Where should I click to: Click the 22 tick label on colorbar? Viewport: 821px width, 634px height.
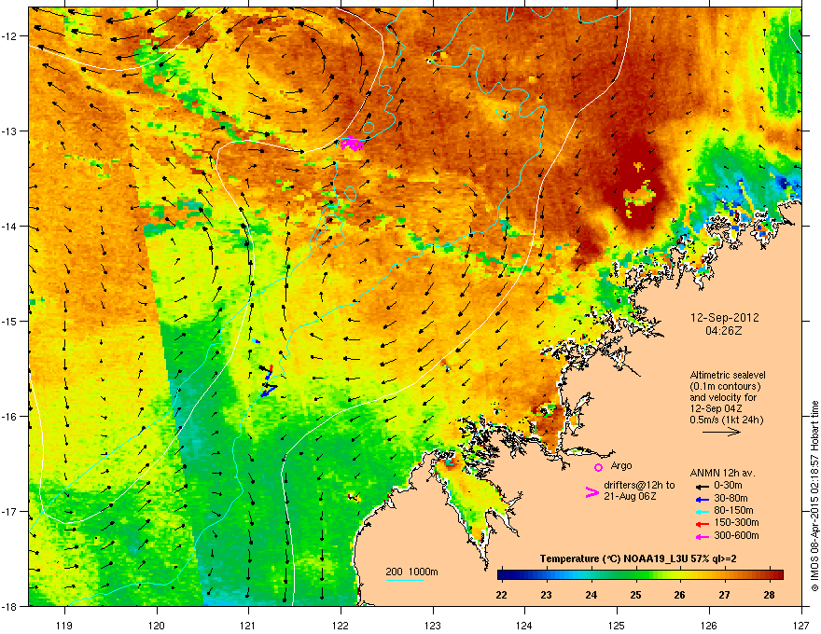point(502,595)
